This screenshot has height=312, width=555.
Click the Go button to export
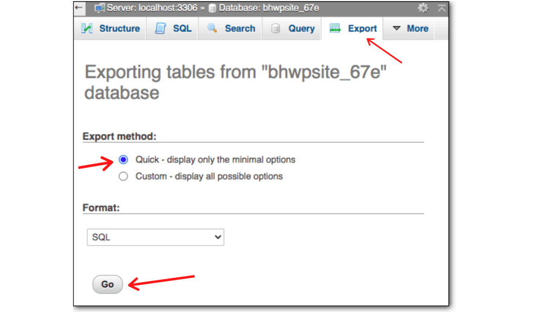tap(108, 284)
